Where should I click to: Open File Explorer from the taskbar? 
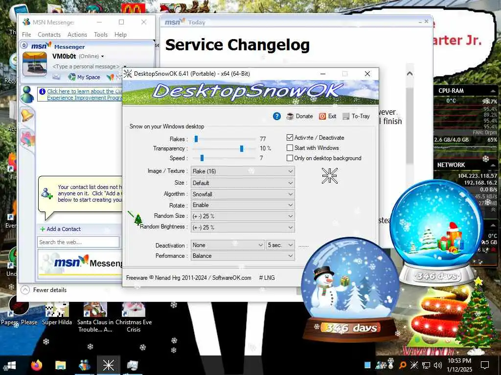pyautogui.click(x=60, y=365)
